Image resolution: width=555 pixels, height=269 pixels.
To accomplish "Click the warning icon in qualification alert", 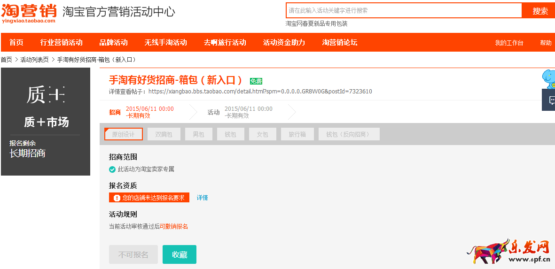I will tap(117, 198).
